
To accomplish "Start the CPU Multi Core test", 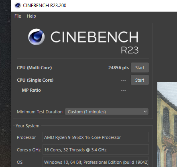I will click(140, 68).
